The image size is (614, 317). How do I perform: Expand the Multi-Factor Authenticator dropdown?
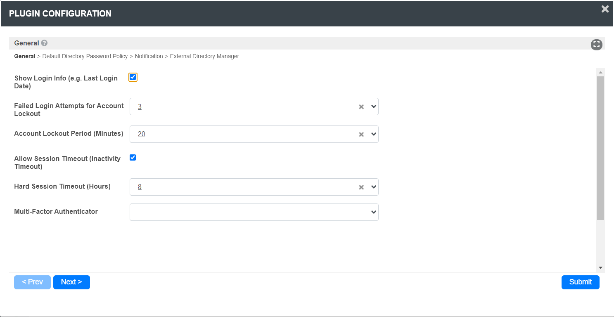click(x=374, y=212)
